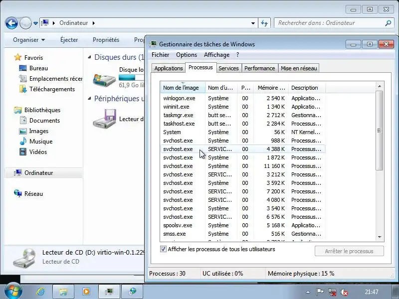The width and height of the screenshot is (399, 299).
Task: Select the wininit.exe process row
Action: tap(243, 107)
